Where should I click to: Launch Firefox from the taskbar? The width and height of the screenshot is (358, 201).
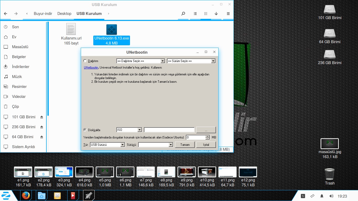(x=26, y=196)
